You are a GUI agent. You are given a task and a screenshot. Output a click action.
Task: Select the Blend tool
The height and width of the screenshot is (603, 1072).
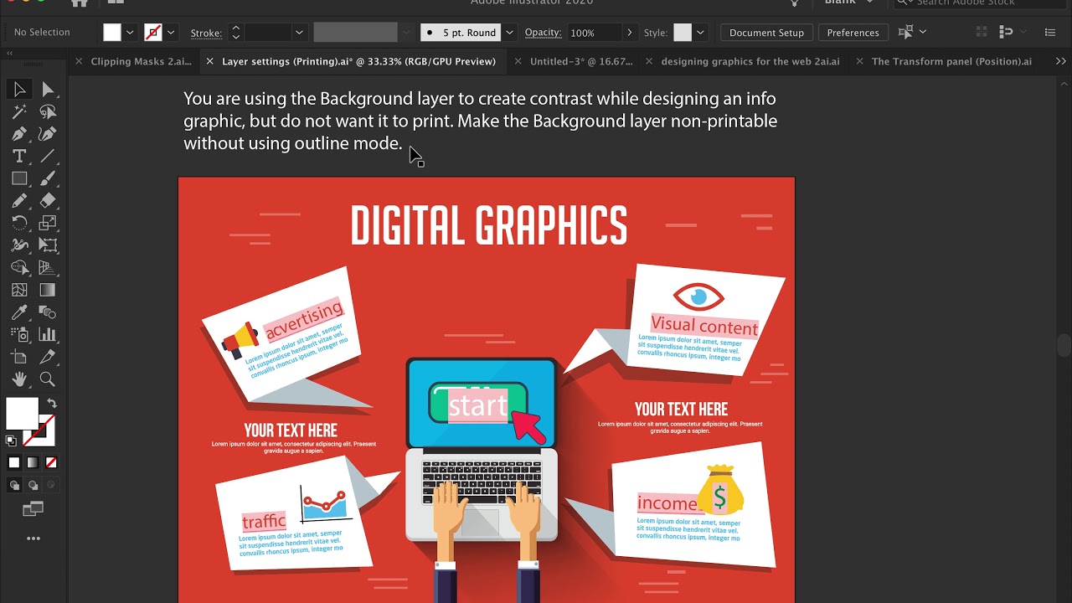click(x=48, y=312)
